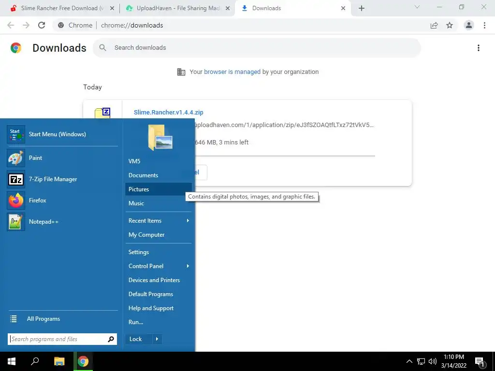
Task: Select the Downloads tab
Action: pos(292,8)
